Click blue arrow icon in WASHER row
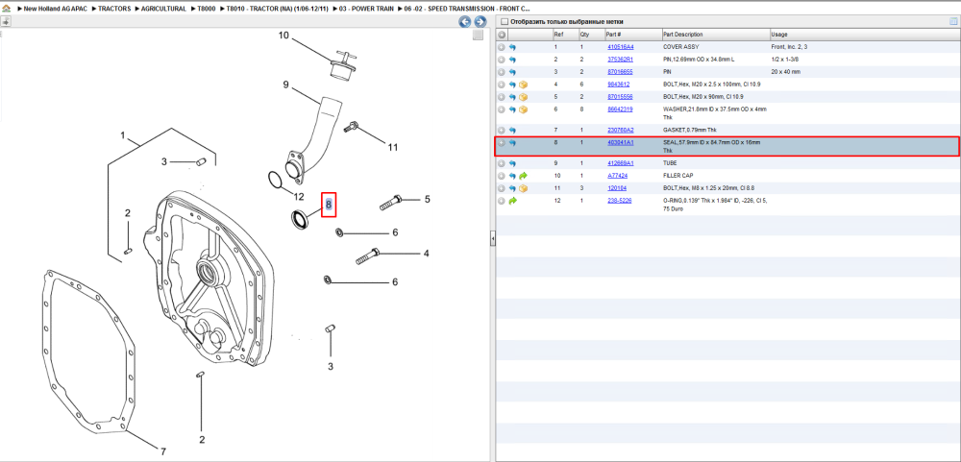 512,109
